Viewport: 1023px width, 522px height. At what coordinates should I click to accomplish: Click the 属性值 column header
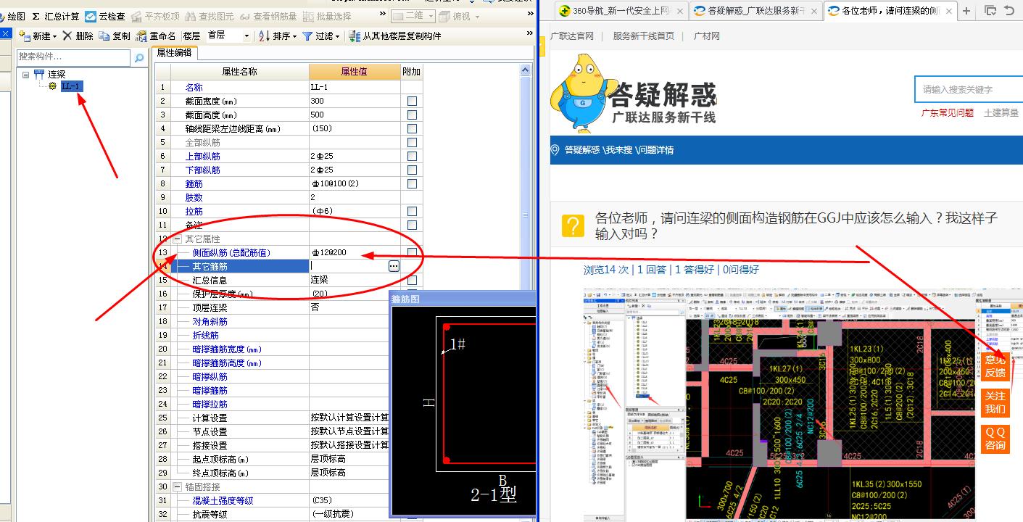355,72
